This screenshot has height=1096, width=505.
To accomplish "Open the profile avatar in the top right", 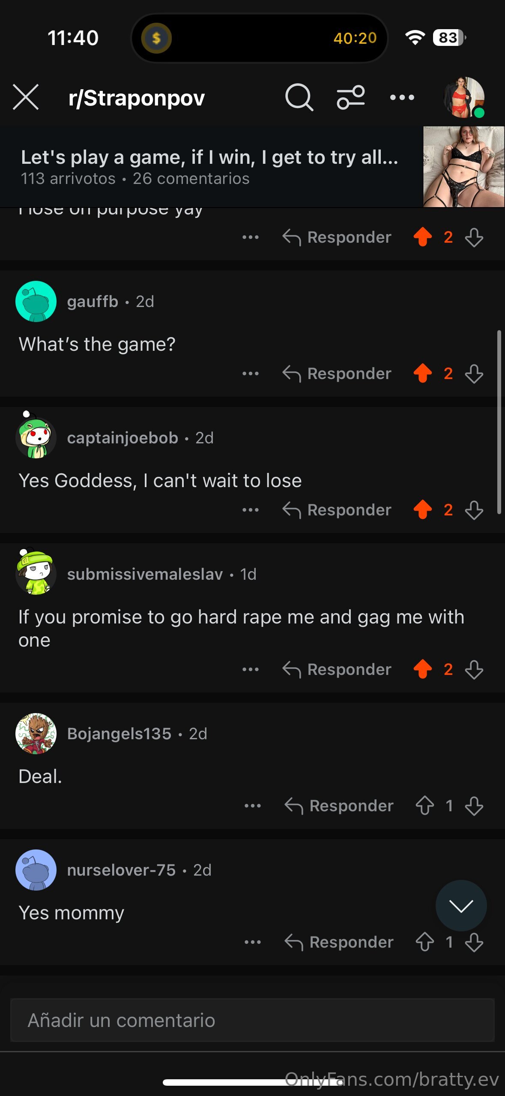I will [x=464, y=98].
